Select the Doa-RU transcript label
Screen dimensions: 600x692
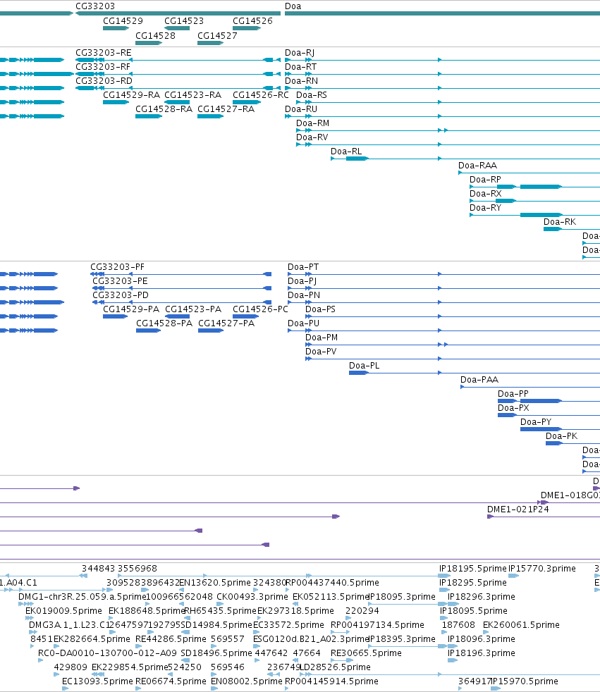pos(300,109)
